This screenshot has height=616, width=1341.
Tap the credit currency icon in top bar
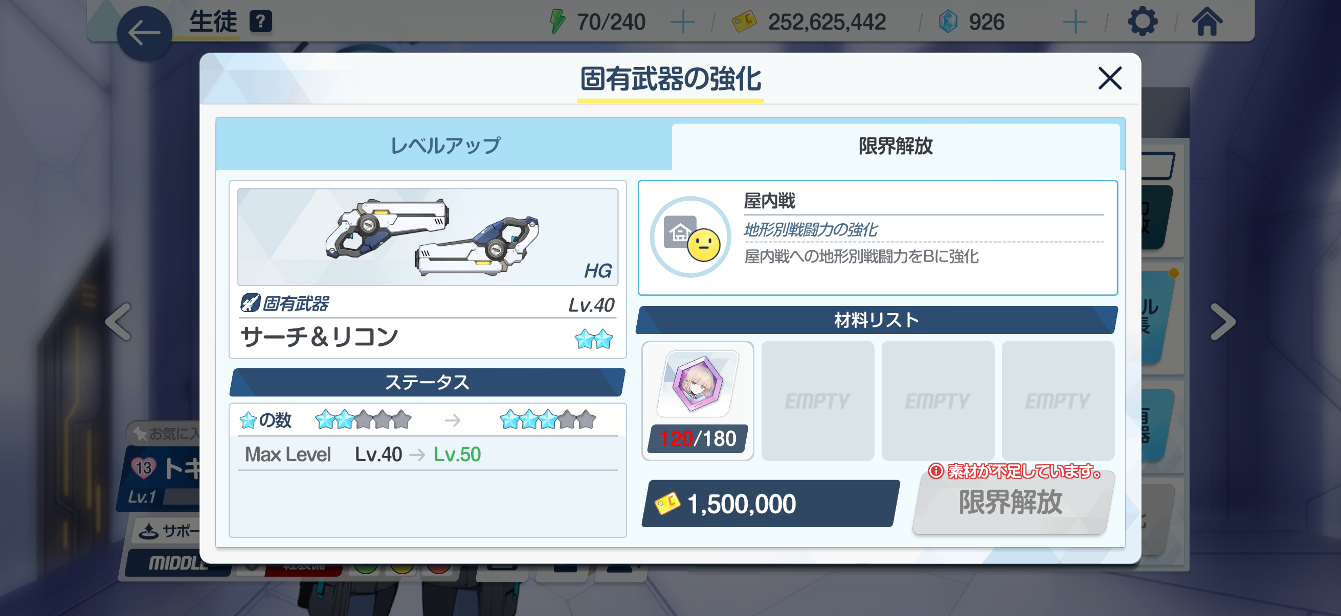click(x=744, y=22)
